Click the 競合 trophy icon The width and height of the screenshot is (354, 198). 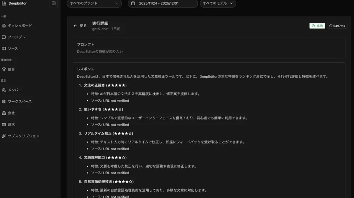[4, 69]
